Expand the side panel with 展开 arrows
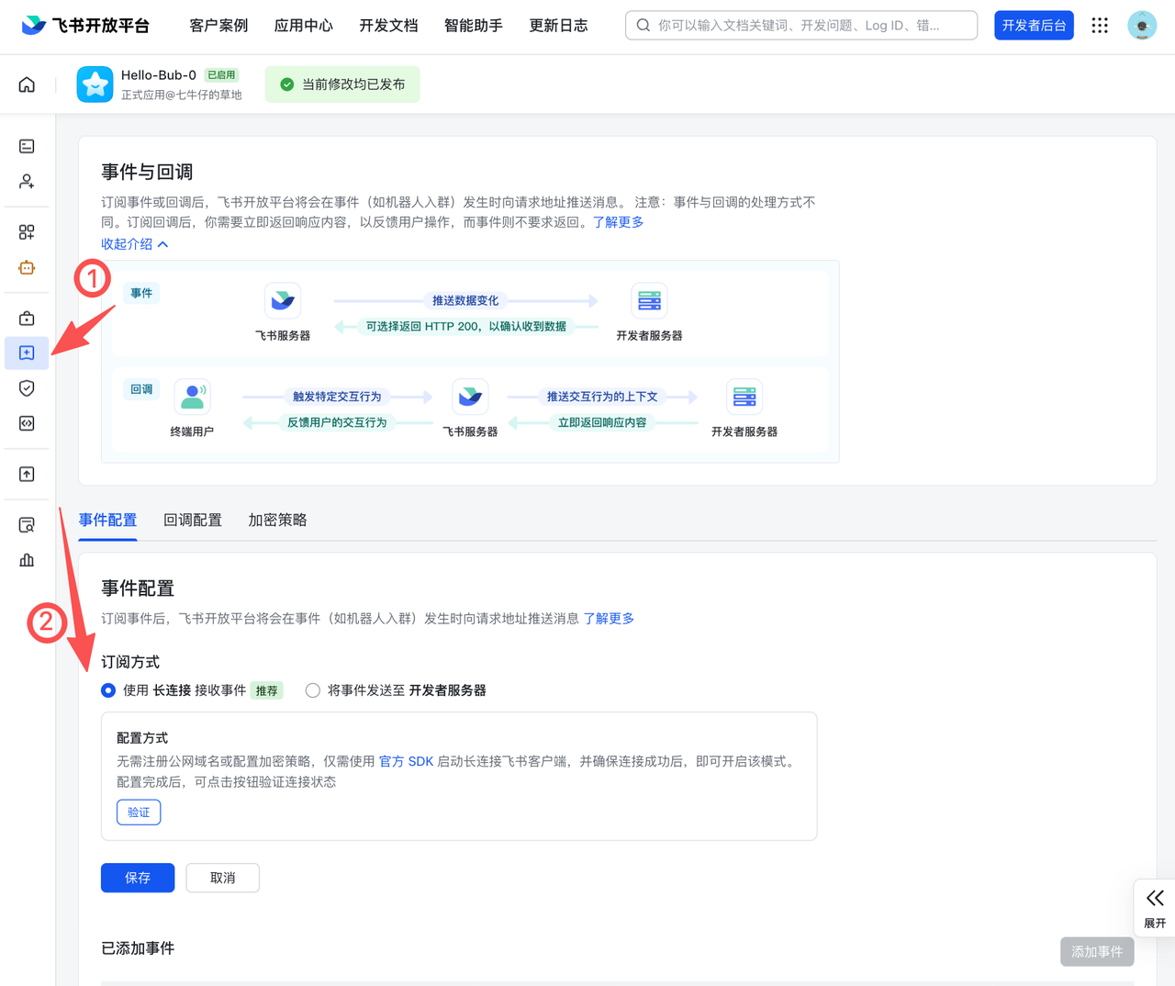The height and width of the screenshot is (986, 1175). (1155, 908)
